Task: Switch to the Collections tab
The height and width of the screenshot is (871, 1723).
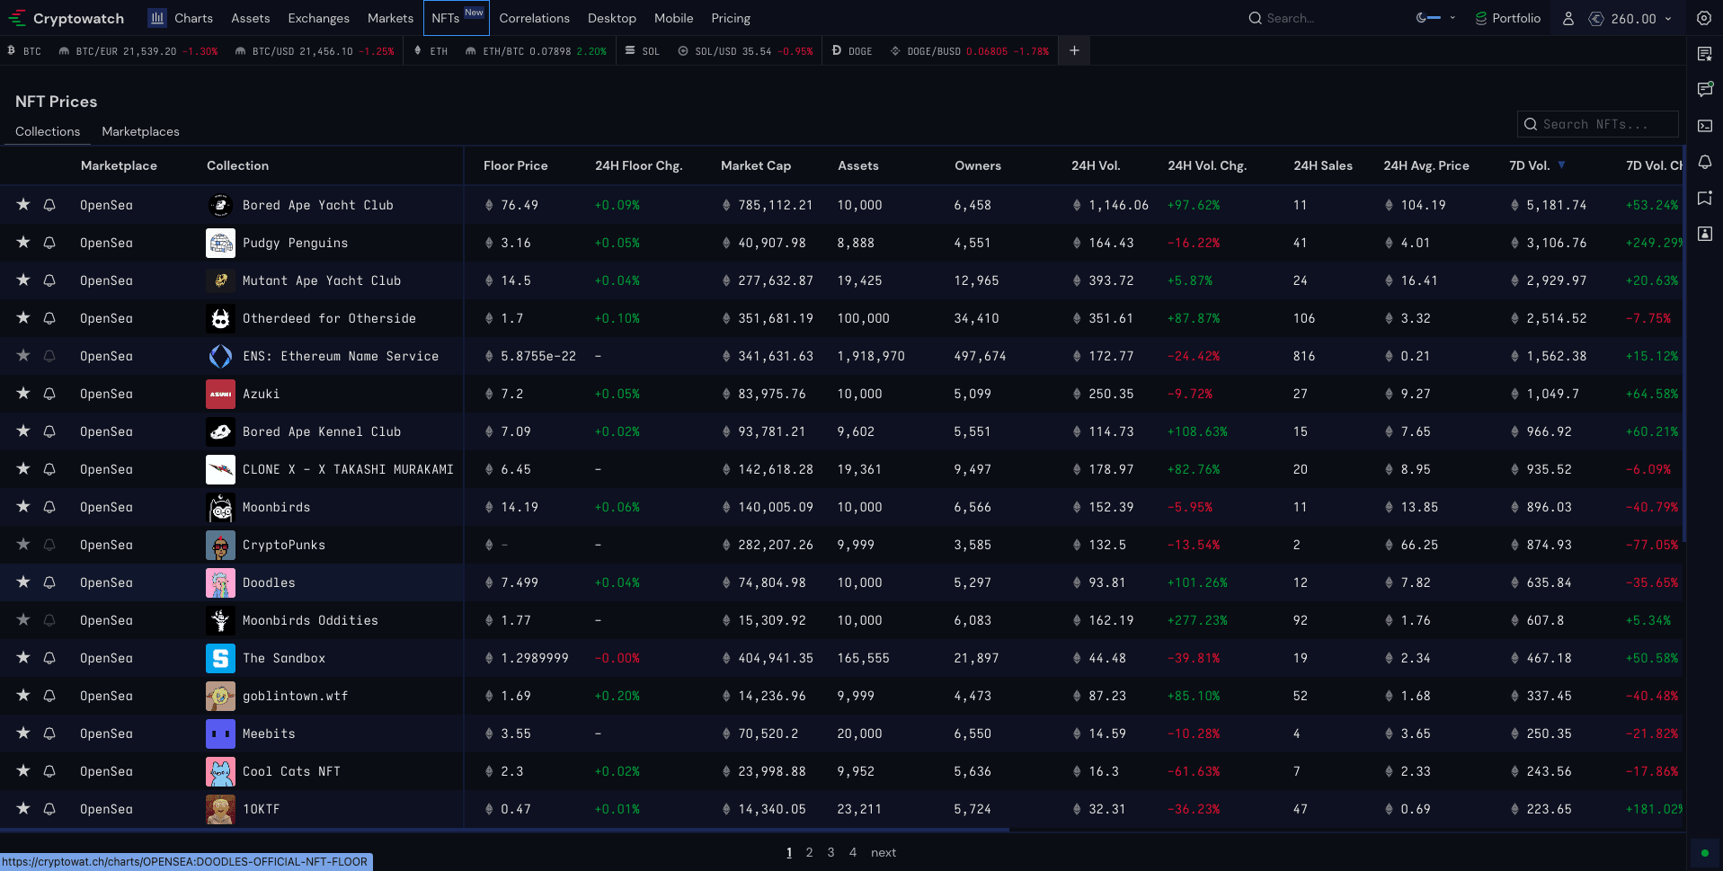Action: [x=48, y=131]
